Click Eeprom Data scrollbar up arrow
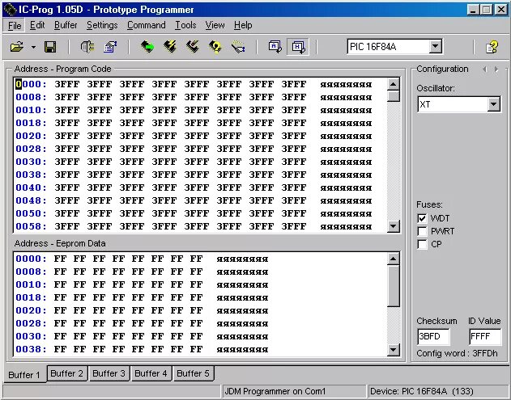The height and width of the screenshot is (400, 511). (x=394, y=259)
